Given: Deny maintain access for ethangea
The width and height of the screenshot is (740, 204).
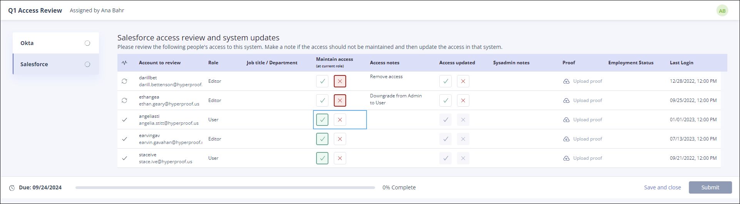Looking at the screenshot, I should click(340, 100).
